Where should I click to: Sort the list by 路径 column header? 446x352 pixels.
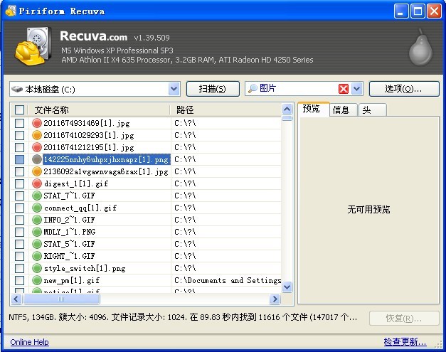pos(225,110)
